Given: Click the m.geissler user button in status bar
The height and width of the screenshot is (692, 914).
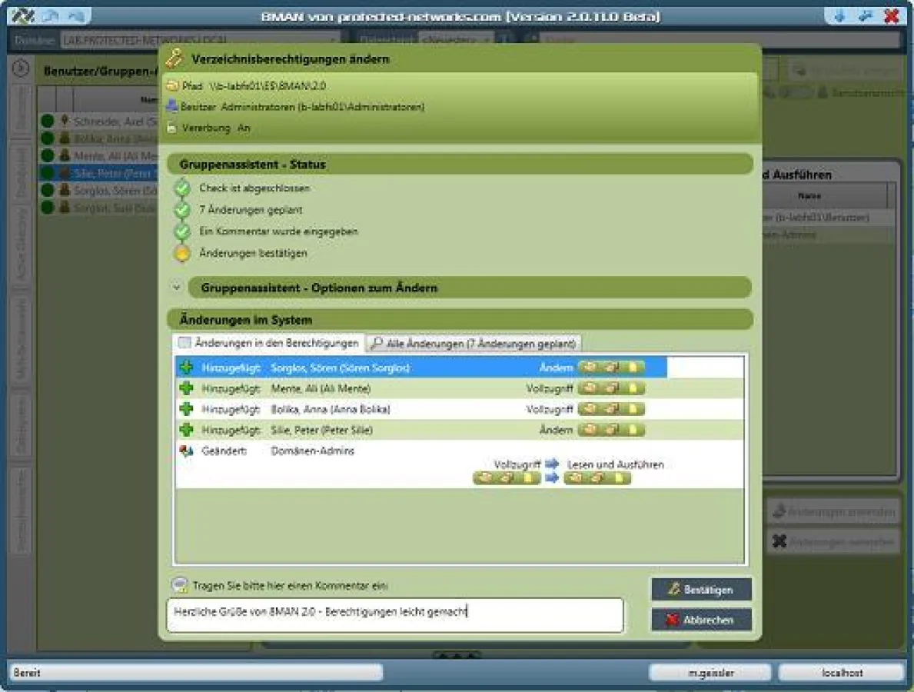Looking at the screenshot, I should (x=709, y=673).
